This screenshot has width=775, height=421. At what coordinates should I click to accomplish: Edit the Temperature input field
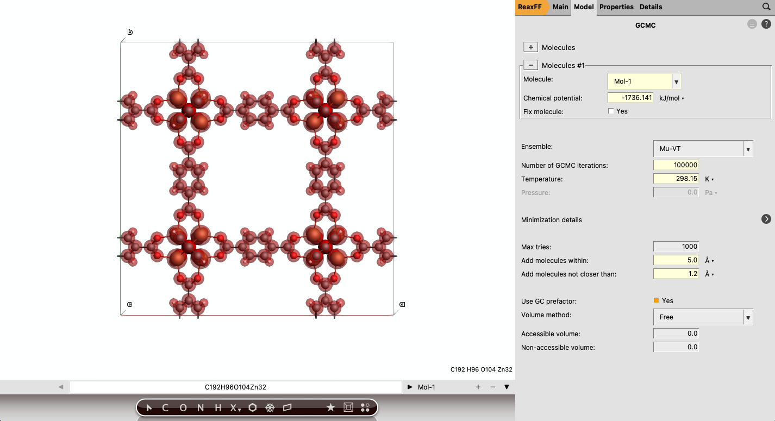(676, 179)
